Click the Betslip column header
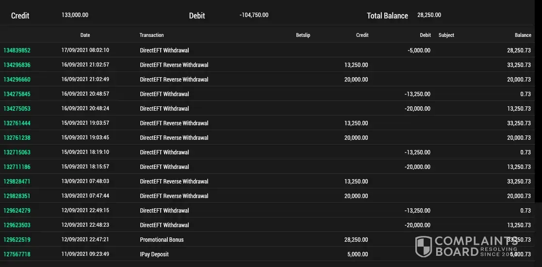 pyautogui.click(x=303, y=35)
